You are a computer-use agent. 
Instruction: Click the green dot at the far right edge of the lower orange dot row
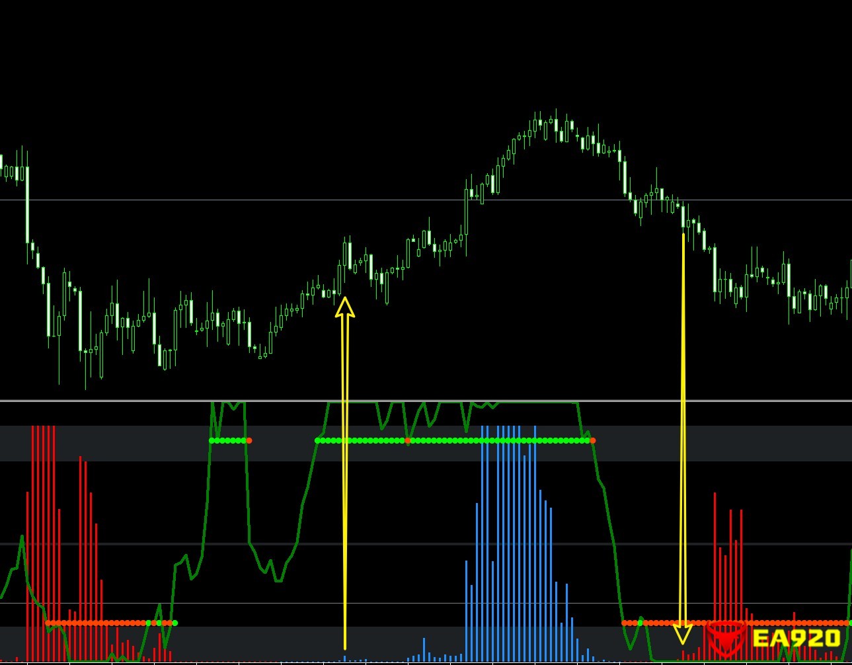click(x=850, y=623)
